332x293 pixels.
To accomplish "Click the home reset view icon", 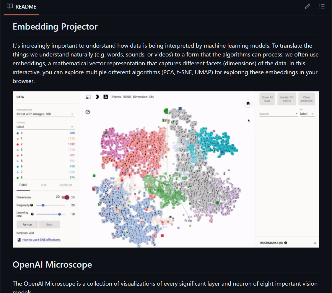I will [x=248, y=103].
